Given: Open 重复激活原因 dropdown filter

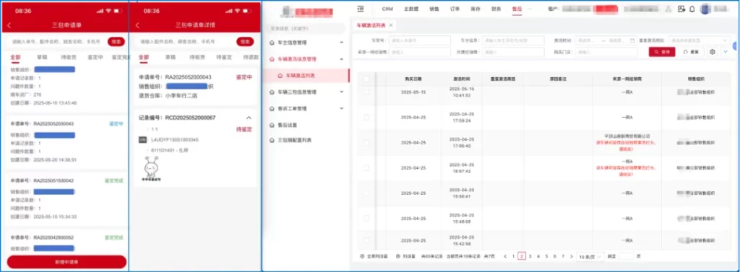Looking at the screenshot, I should pos(700,40).
